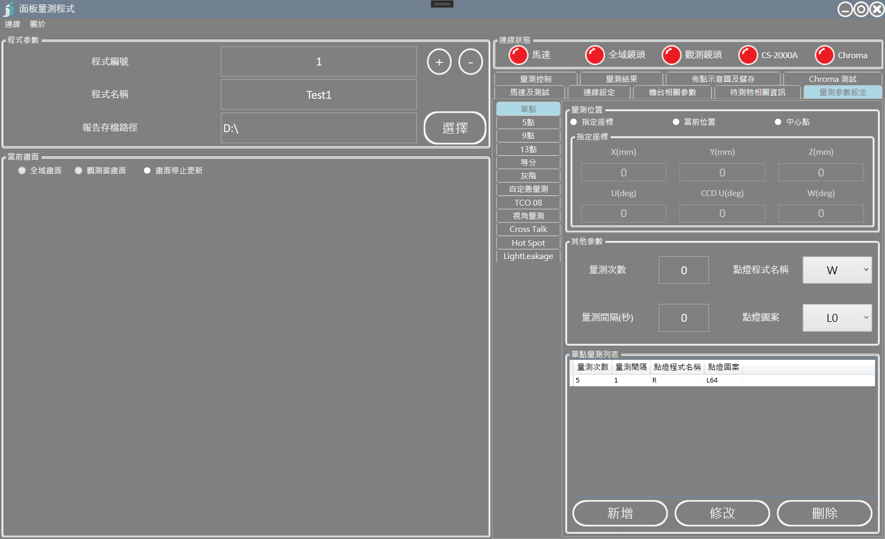The width and height of the screenshot is (885, 539).
Task: Click the W(deg) input field
Action: click(821, 213)
